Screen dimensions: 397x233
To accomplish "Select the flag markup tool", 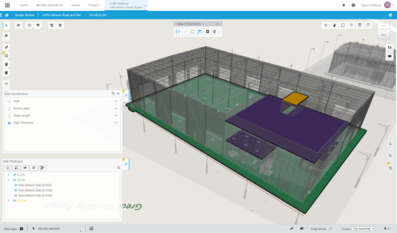I will click(x=6, y=36).
